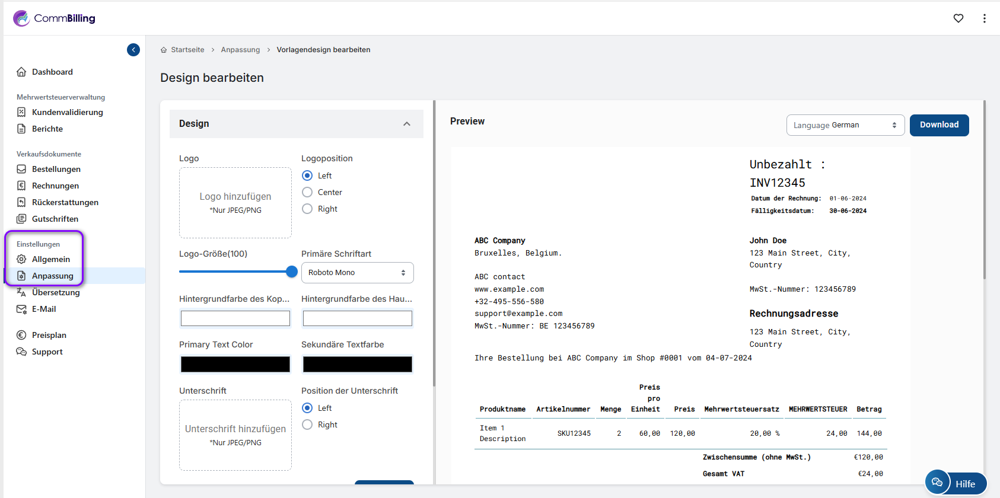Image resolution: width=1000 pixels, height=498 pixels.
Task: Open Kundenvalidierung menu item
Action: click(68, 112)
